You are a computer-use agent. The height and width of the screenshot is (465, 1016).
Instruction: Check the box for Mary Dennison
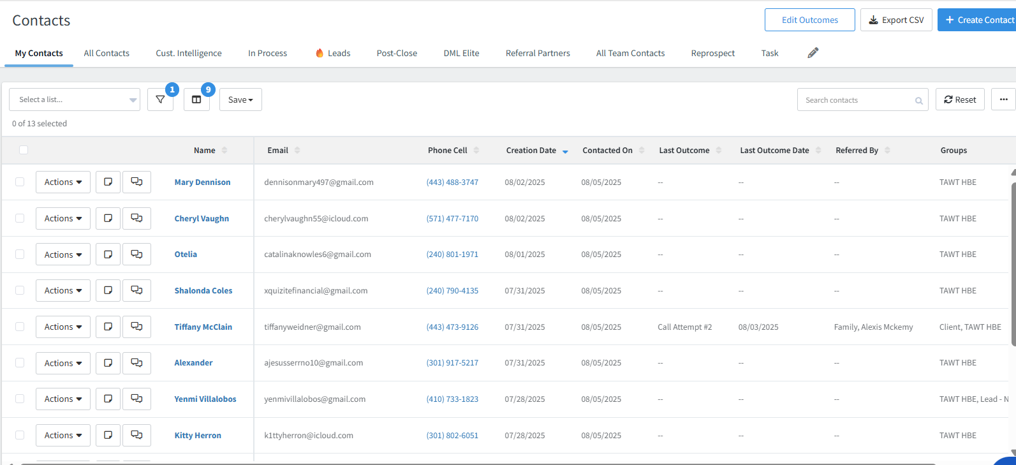(20, 182)
